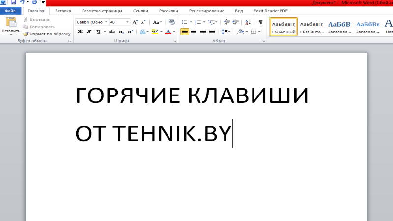393x221 pixels.
Task: Click into the font size field
Action: click(x=117, y=22)
